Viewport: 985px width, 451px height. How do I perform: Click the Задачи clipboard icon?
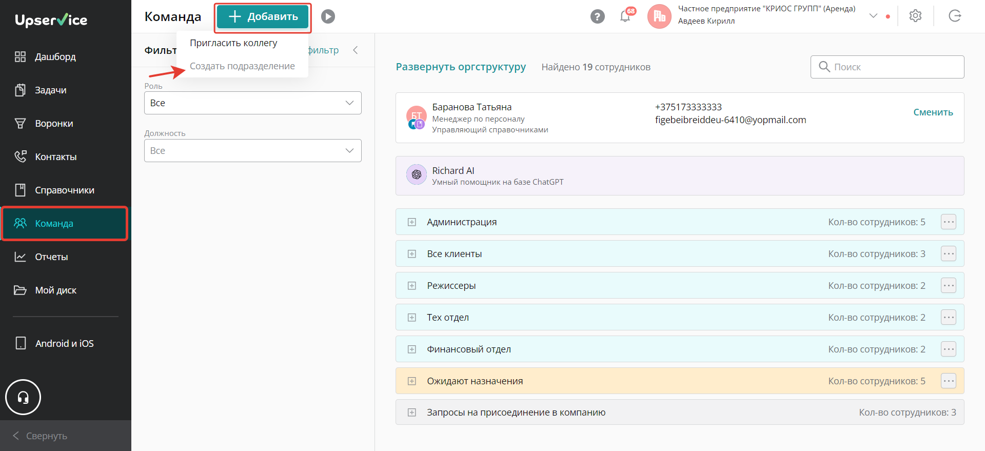point(20,90)
